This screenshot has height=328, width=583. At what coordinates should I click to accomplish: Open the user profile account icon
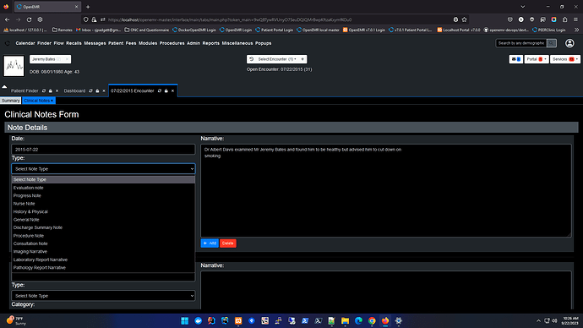click(569, 43)
